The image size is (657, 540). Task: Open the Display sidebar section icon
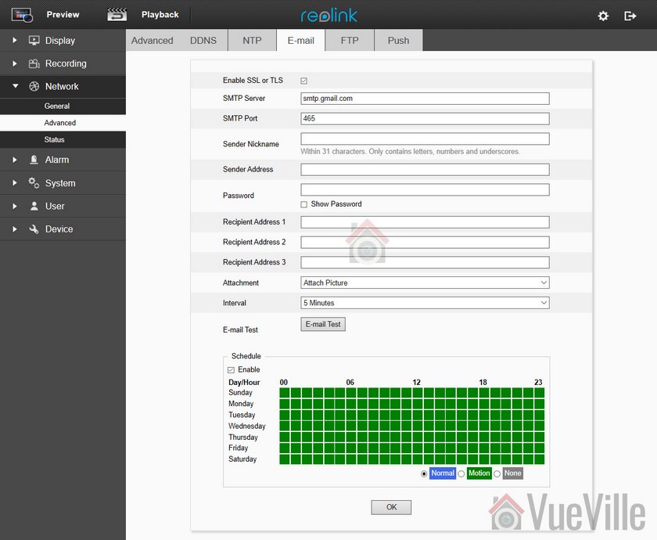[x=34, y=40]
